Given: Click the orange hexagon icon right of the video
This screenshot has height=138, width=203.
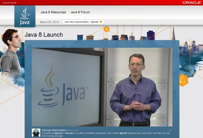Looking at the screenshot, I should pos(183,80).
